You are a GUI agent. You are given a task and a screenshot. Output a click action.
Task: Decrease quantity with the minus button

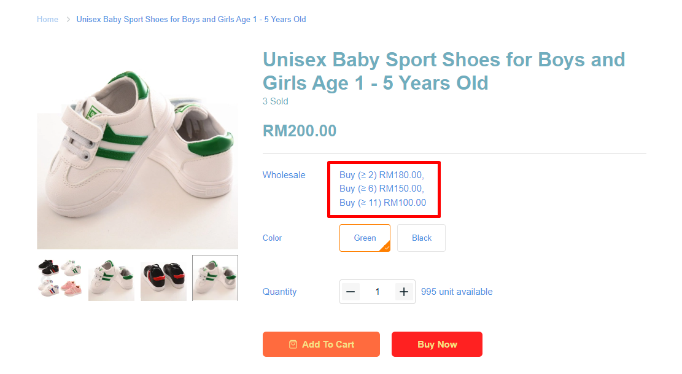click(351, 292)
